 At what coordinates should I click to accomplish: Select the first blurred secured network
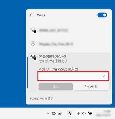(x=69, y=30)
